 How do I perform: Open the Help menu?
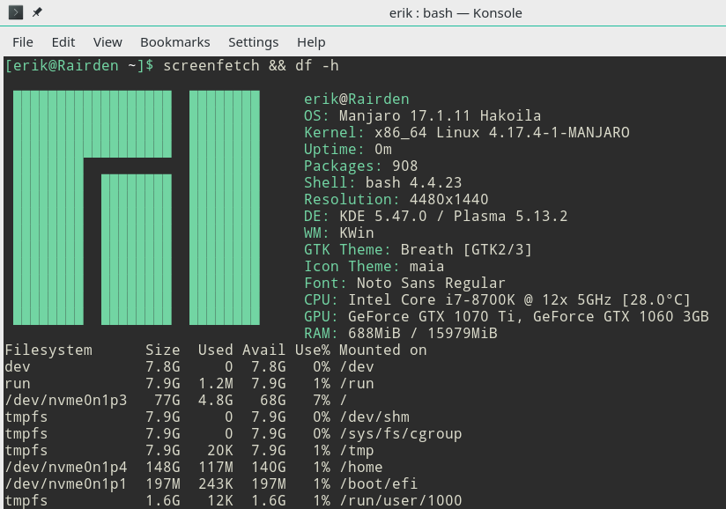(311, 42)
